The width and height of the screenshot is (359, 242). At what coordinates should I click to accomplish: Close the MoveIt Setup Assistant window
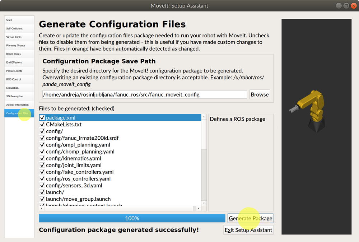(353, 6)
